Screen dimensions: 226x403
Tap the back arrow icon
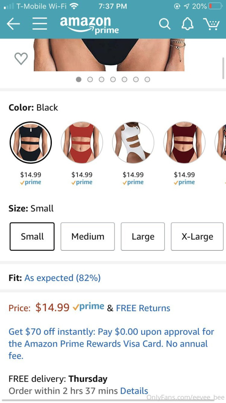(x=13, y=24)
